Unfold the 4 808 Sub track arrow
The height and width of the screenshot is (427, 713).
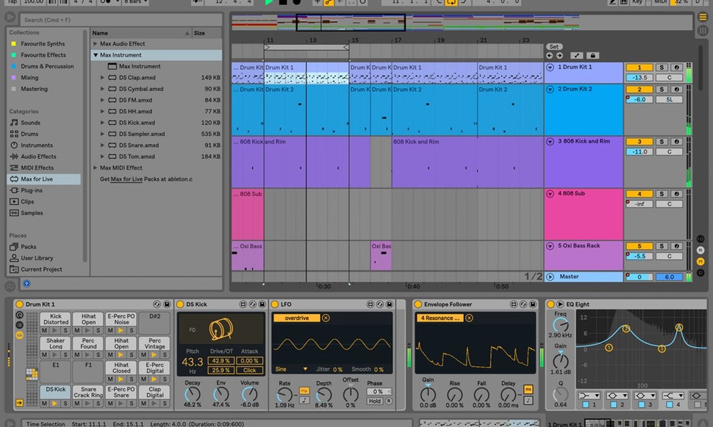pyautogui.click(x=550, y=194)
